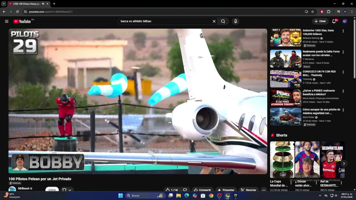This screenshot has height=200, width=356.
Task: Options menu for Salvar a PEMEX video
Action: (343, 91)
